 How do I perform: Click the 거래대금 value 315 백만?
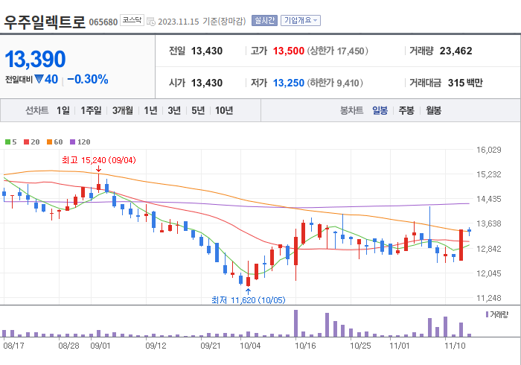click(x=465, y=83)
